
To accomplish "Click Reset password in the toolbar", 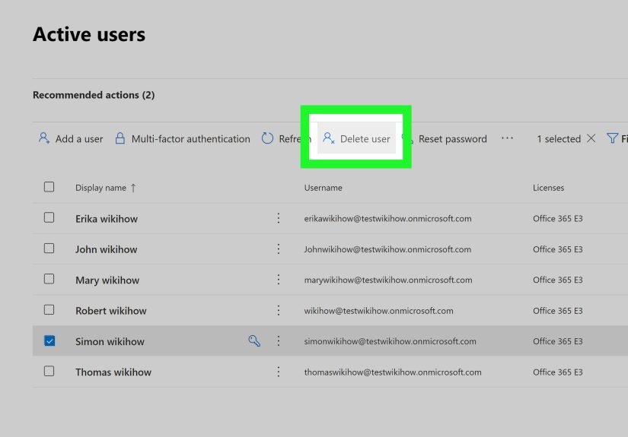I will (453, 139).
